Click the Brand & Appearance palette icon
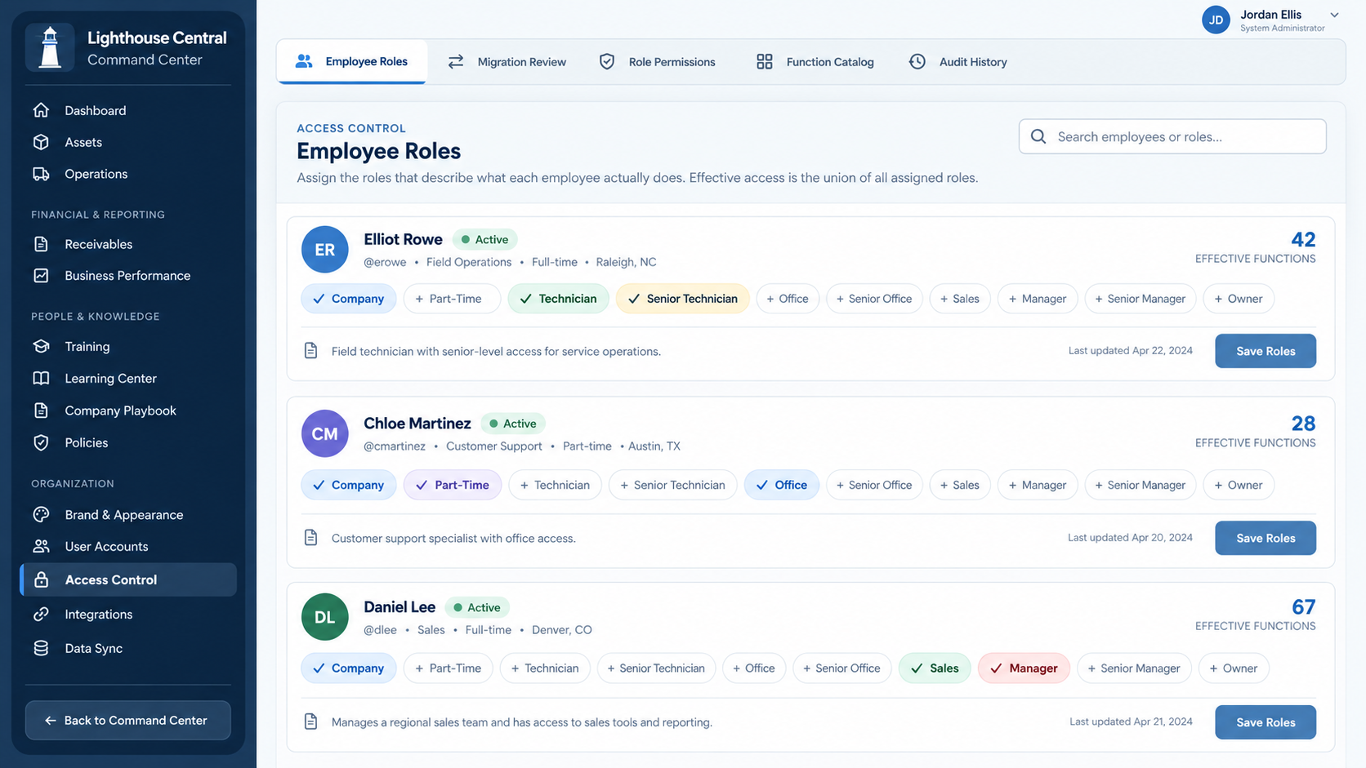Screen dimensions: 1366x768 pos(41,514)
